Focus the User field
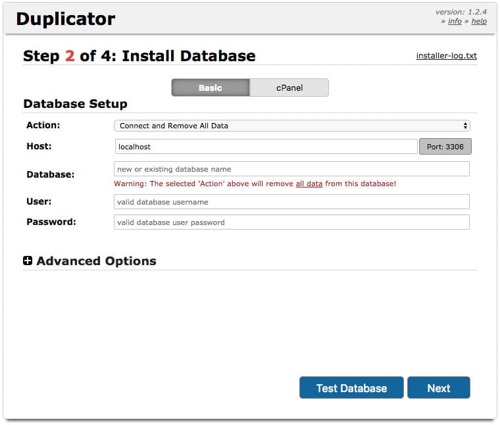Viewport: 500px width, 425px height. tap(291, 202)
